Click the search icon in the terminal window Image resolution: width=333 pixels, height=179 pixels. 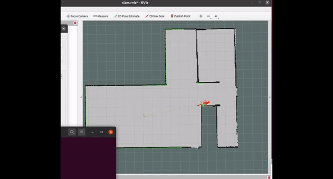pyautogui.click(x=72, y=132)
